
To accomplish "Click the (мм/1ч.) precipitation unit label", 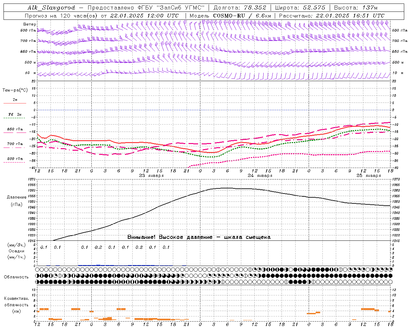I will (x=17, y=257).
